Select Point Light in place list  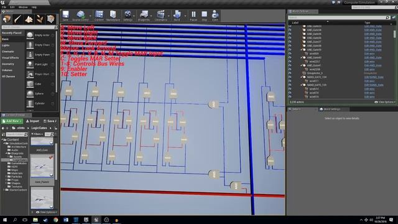pos(40,64)
